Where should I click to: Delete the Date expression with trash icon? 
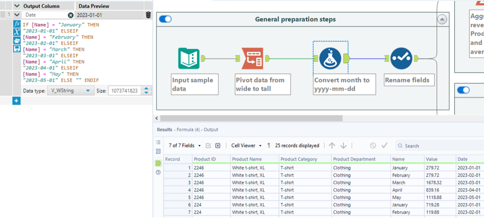148,15
